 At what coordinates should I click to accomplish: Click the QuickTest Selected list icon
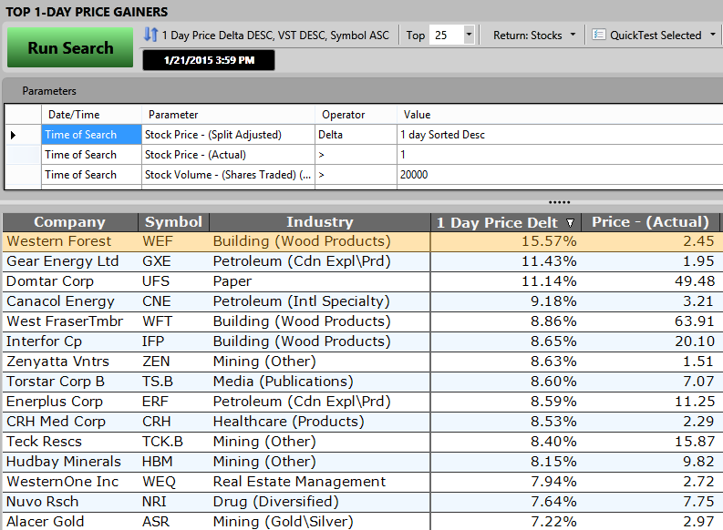click(x=599, y=35)
